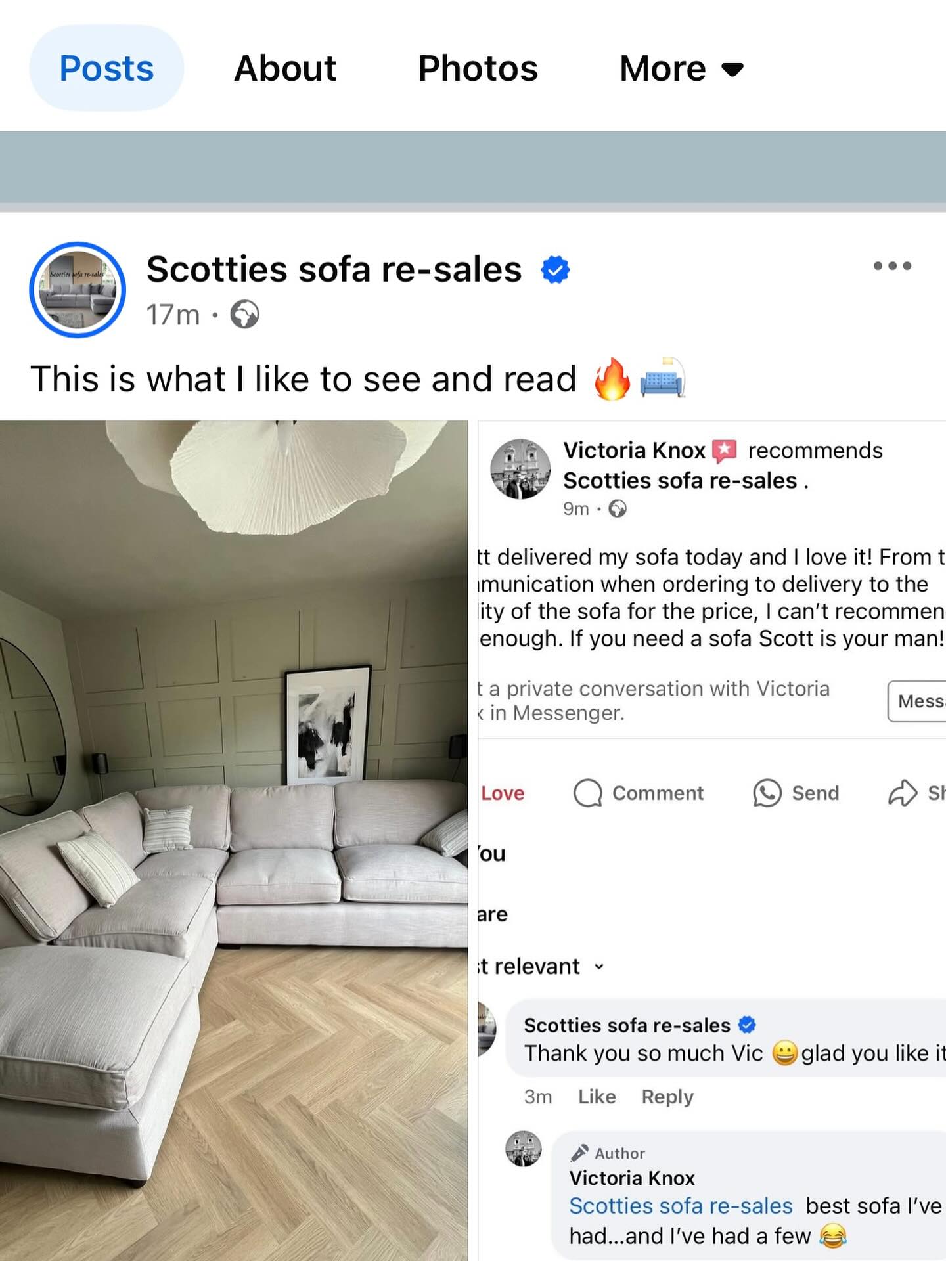Switch to the About tab
This screenshot has width=946, height=1261.
pyautogui.click(x=285, y=68)
